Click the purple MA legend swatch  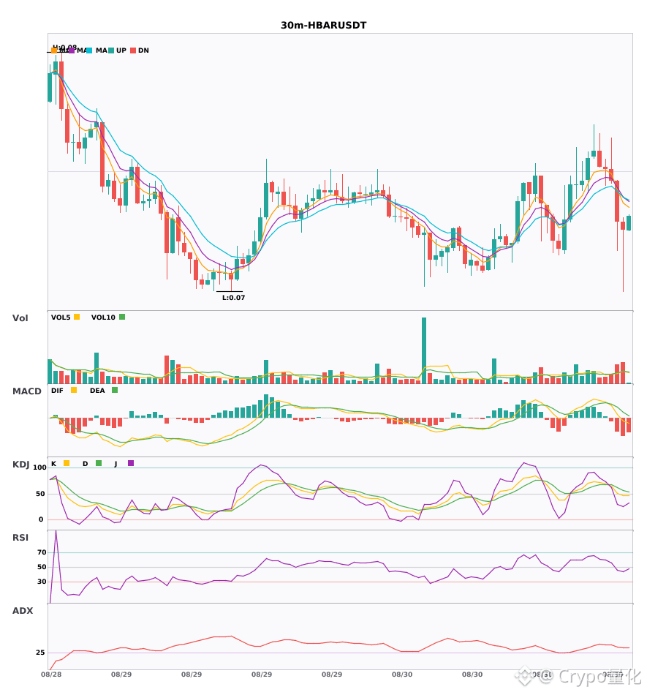(72, 50)
